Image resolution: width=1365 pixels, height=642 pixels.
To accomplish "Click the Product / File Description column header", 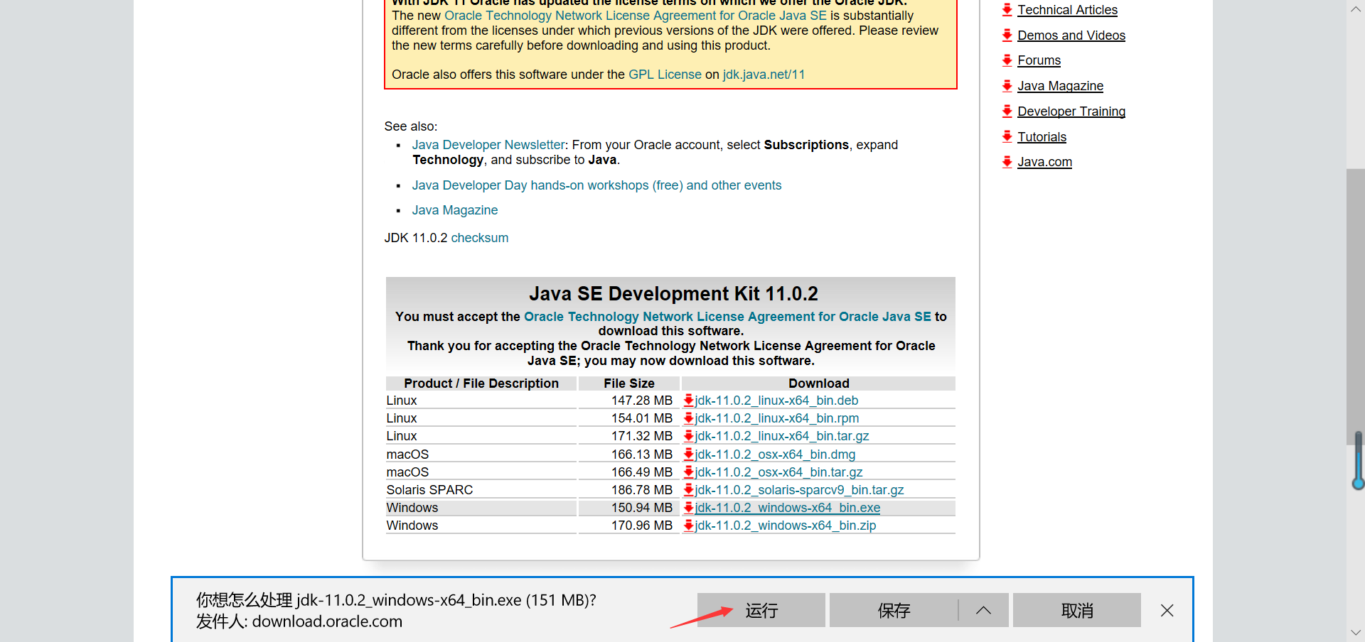I will point(481,383).
